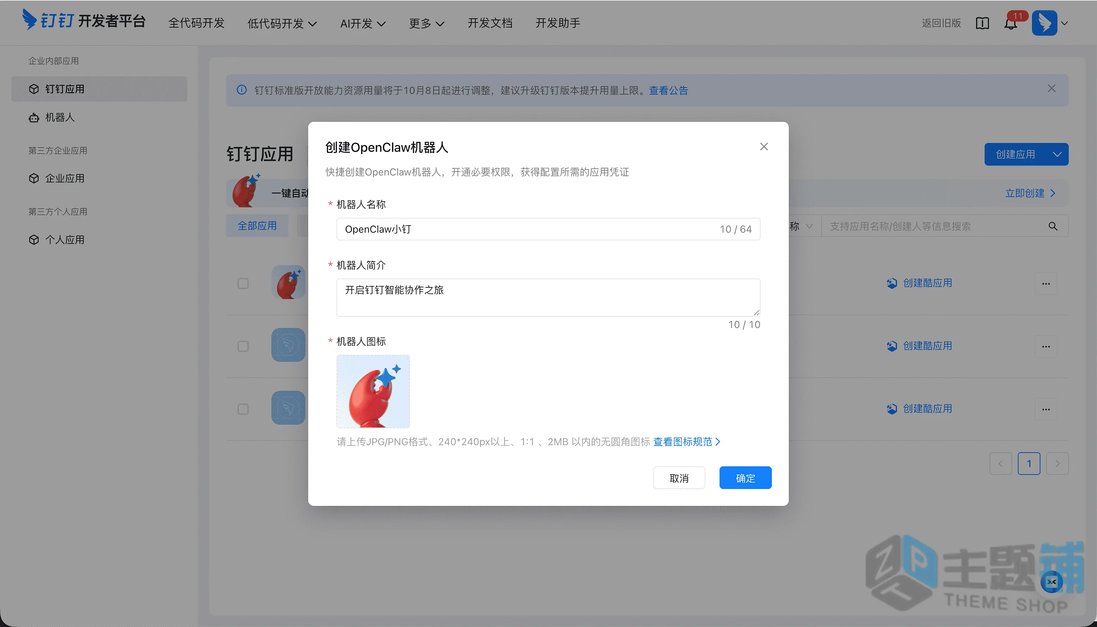
Task: Select 个人应用 in the sidebar
Action: 99,240
